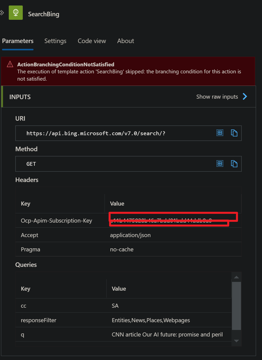Click the Queries scroll up arrow
Screen dimensions: 262x360
(236, 277)
